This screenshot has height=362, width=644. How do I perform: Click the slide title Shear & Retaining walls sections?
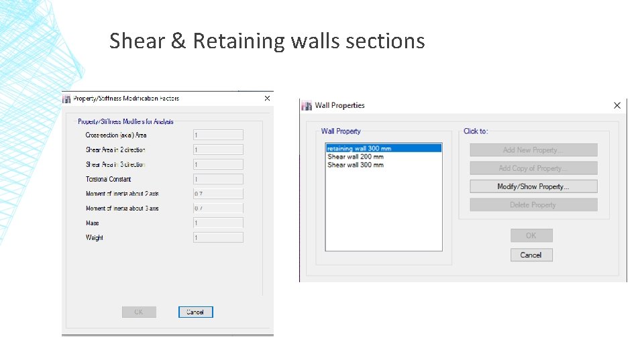[267, 41]
